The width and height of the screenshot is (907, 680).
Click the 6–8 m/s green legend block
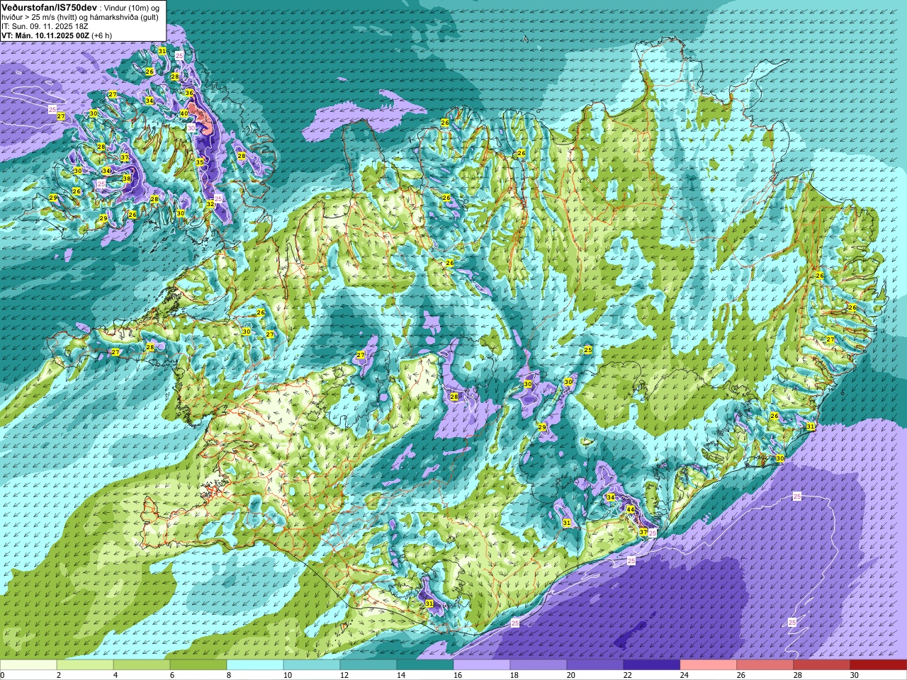198,665
